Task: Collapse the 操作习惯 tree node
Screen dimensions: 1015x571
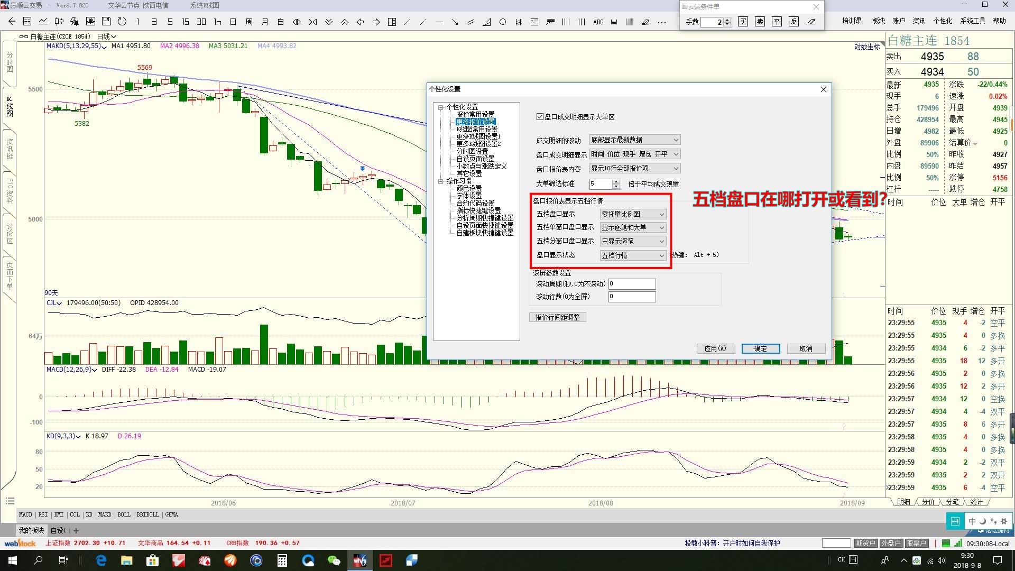Action: 440,181
